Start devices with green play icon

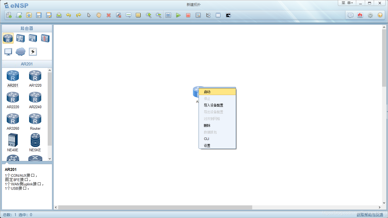(178, 15)
